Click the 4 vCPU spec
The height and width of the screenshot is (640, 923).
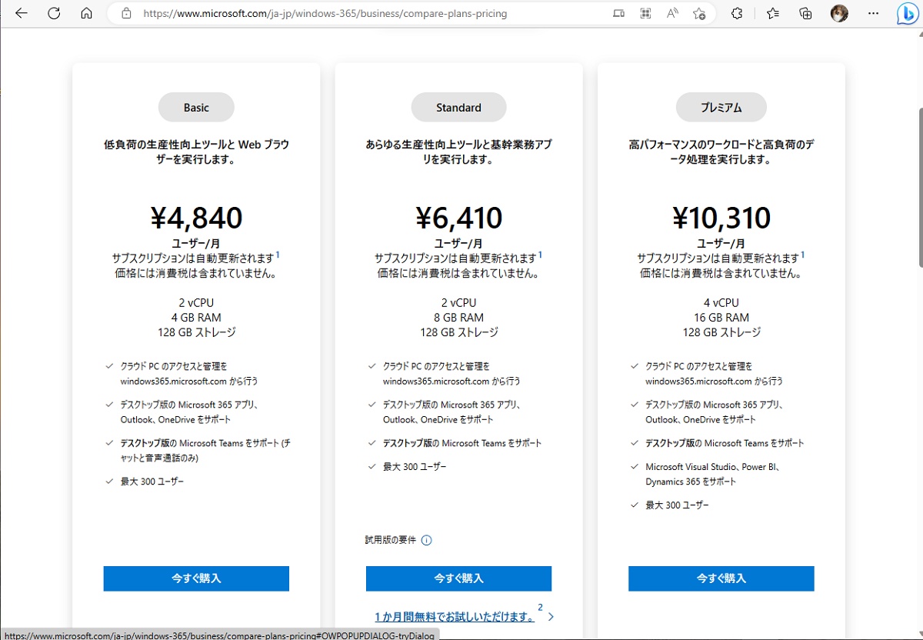721,303
